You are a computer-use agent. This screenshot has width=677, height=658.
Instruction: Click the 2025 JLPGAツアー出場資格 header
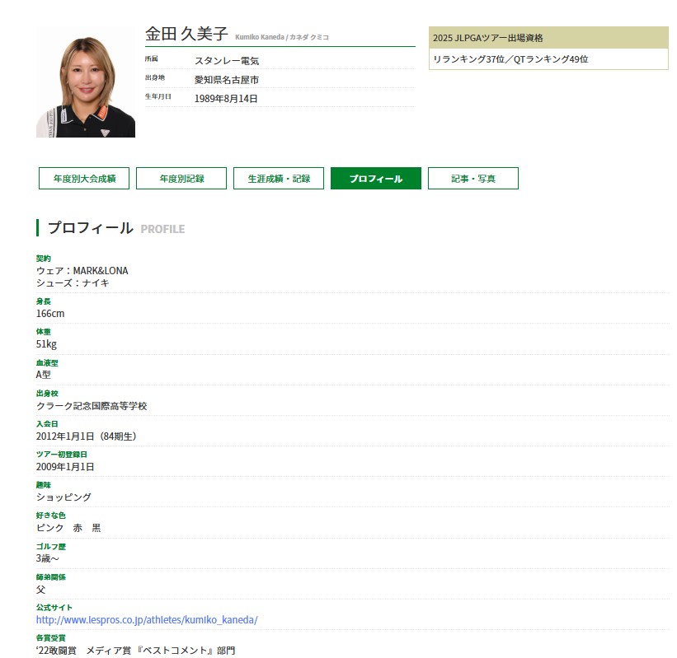(548, 38)
